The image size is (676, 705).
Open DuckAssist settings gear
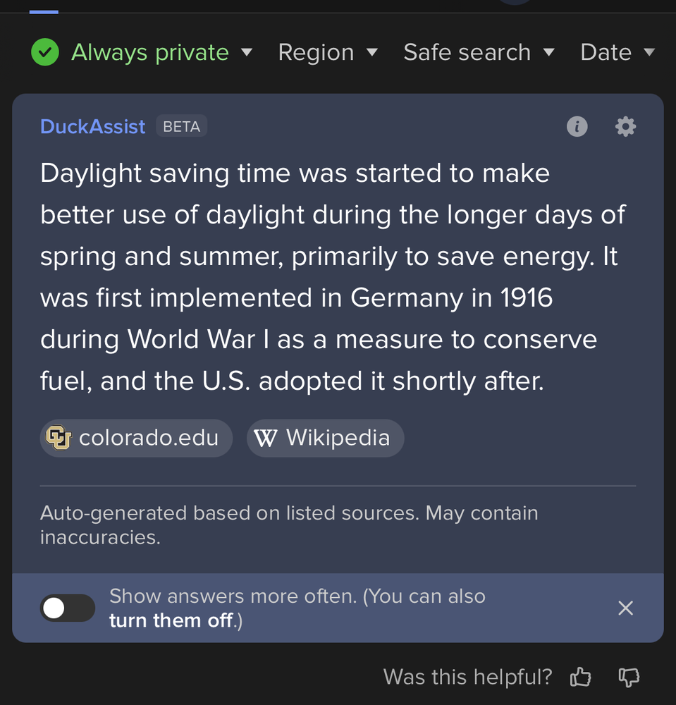tap(625, 127)
